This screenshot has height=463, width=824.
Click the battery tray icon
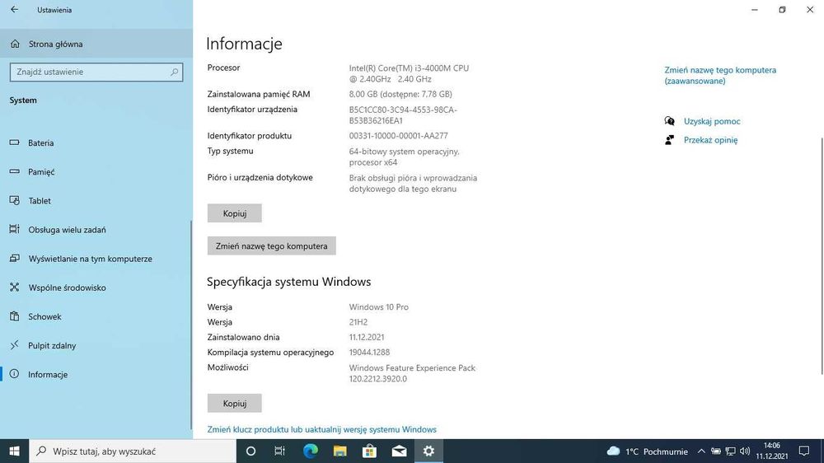coord(716,451)
